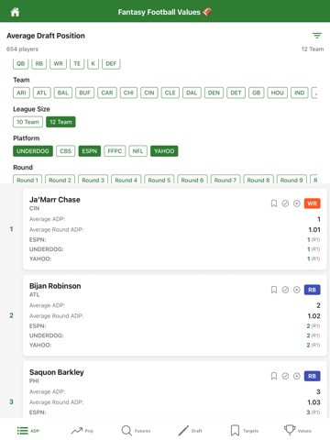The height and width of the screenshot is (440, 330).
Task: Filter by team CHI
Action: pyautogui.click(x=128, y=93)
